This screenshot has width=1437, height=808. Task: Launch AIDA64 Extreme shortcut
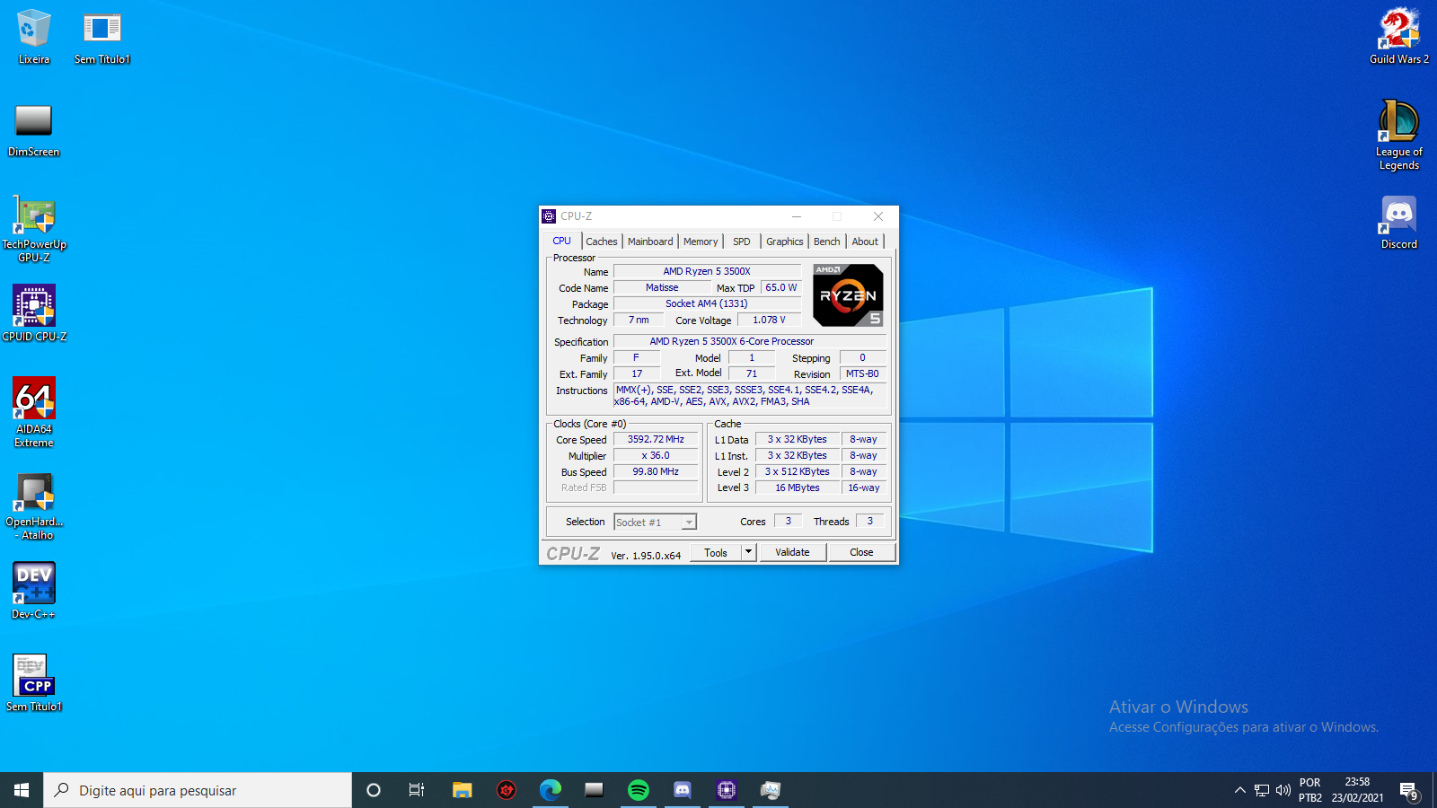coord(34,412)
